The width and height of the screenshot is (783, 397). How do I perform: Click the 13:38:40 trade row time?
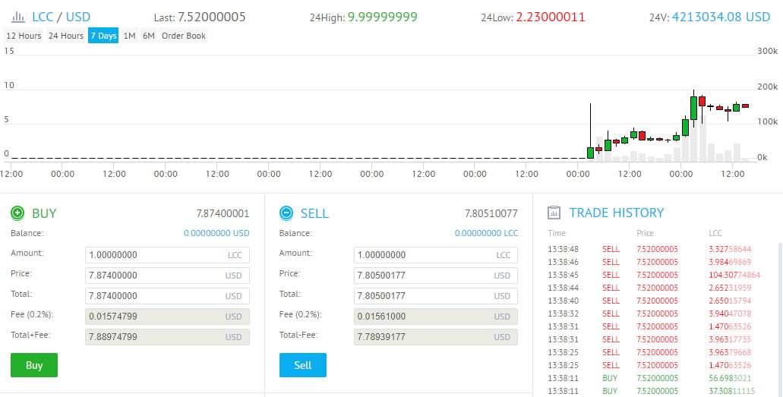tap(564, 301)
